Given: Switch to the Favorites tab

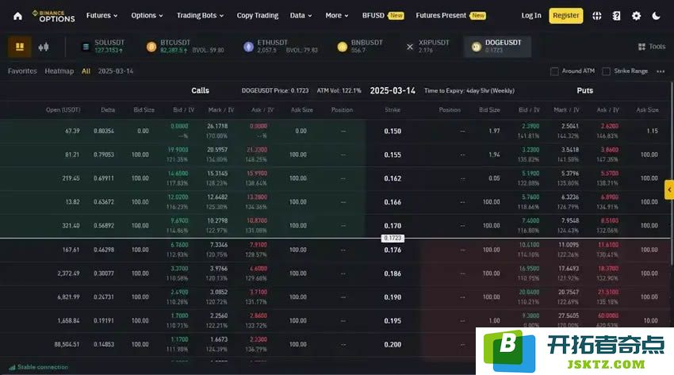Looking at the screenshot, I should 22,71.
